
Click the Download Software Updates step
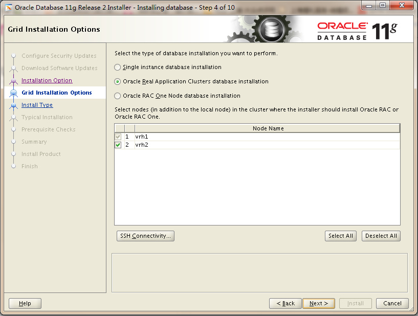tap(59, 68)
